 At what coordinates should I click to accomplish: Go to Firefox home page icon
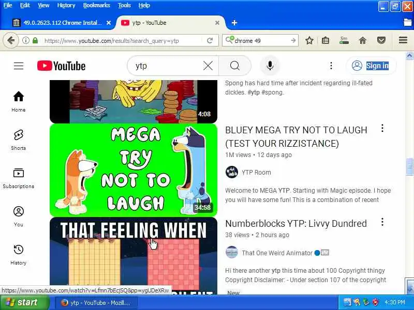pos(363,41)
